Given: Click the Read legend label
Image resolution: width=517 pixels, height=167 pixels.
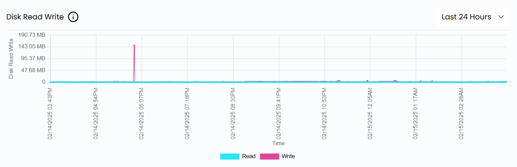Looking at the screenshot, I should coord(248,156).
